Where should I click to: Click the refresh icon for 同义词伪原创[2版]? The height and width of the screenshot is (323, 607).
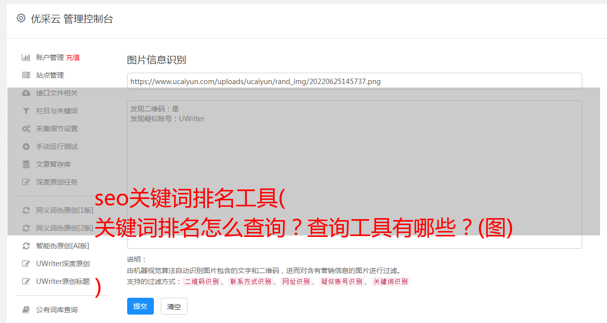click(26, 228)
